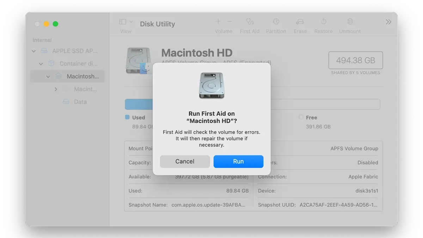Viewport: 423px width, 238px height.
Task: Click Run to start First Aid
Action: 238,161
